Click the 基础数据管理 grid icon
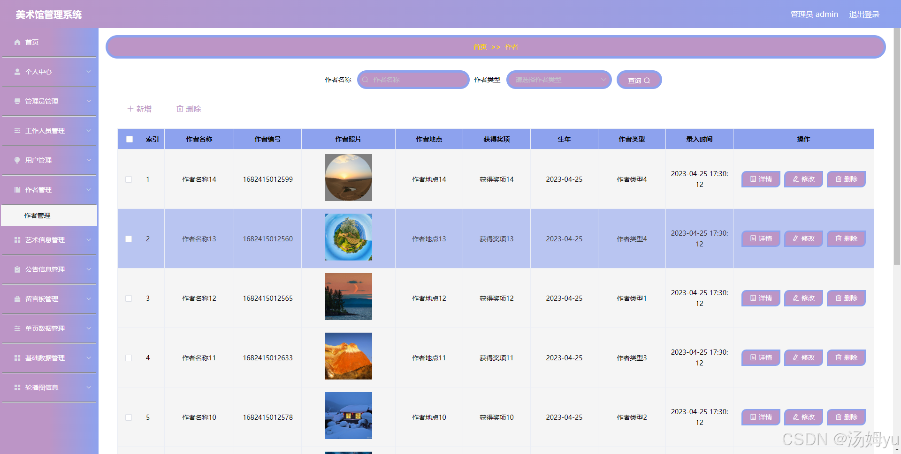Image resolution: width=901 pixels, height=454 pixels. pyautogui.click(x=17, y=358)
